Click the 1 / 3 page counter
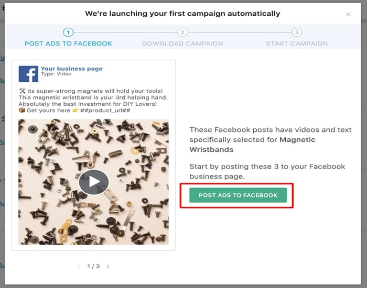The width and height of the screenshot is (367, 288). 93,266
